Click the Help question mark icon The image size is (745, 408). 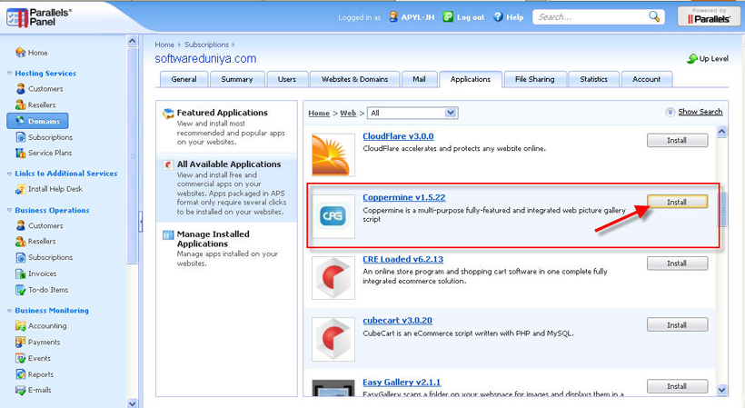[x=498, y=16]
